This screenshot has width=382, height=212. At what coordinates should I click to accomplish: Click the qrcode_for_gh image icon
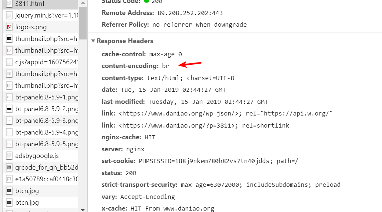pyautogui.click(x=9, y=167)
